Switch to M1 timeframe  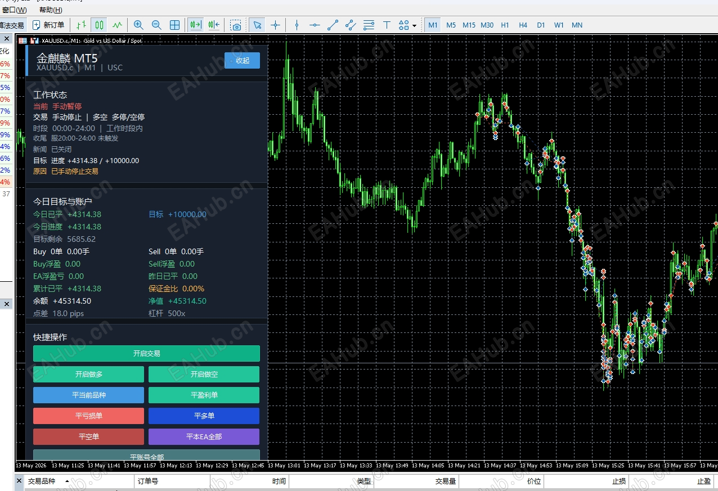click(433, 25)
